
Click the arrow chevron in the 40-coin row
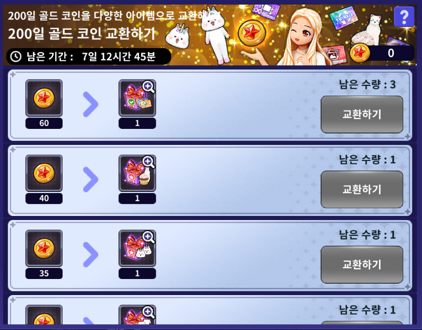click(91, 180)
